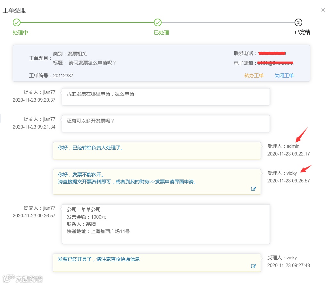
Task: Click the edit icon on vicky's 09:27:48 reply
Action: click(x=253, y=266)
